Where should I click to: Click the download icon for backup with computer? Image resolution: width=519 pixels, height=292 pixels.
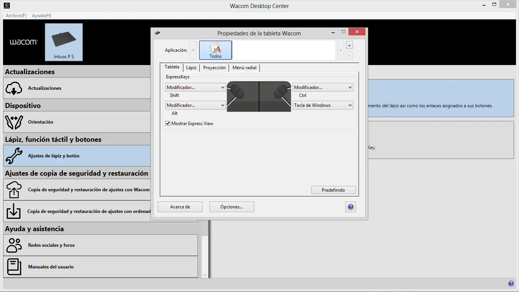[x=14, y=211]
